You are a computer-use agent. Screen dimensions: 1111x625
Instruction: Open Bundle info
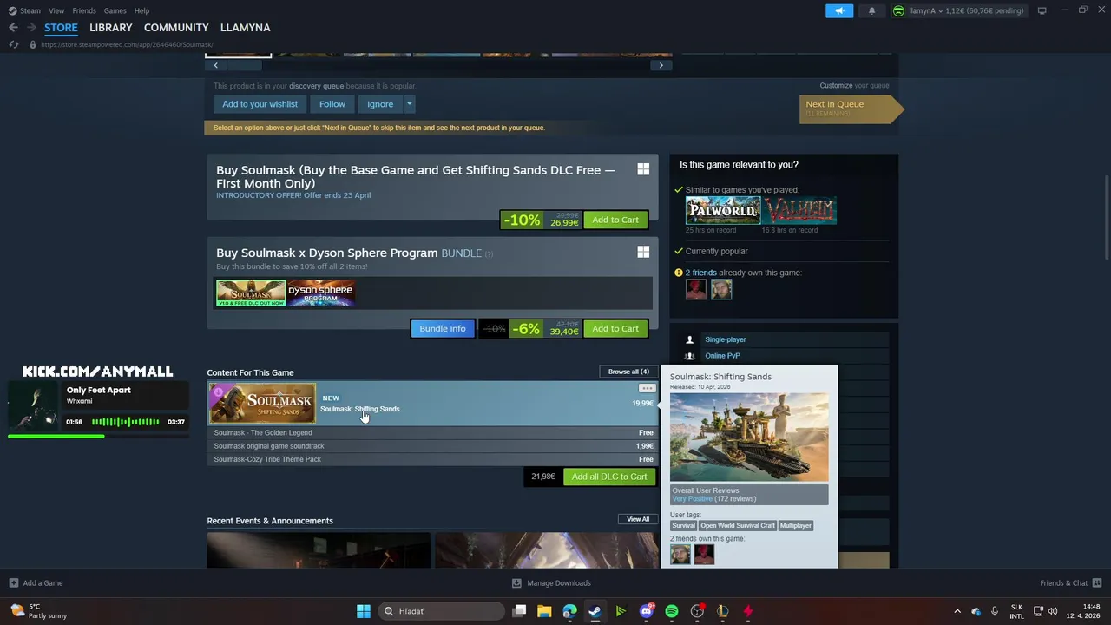[x=443, y=328]
